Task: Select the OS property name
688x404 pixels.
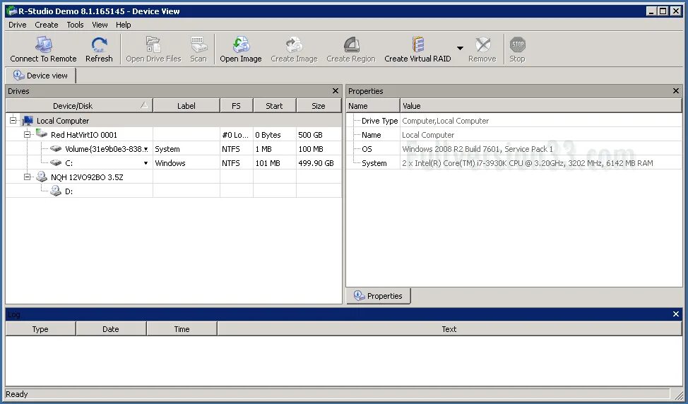Action: click(367, 149)
